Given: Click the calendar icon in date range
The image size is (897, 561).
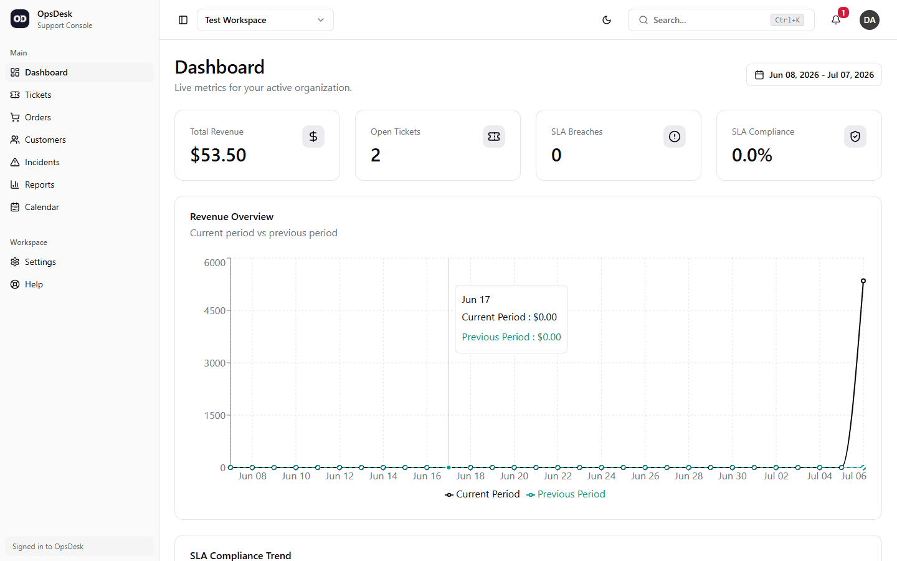Looking at the screenshot, I should point(759,75).
